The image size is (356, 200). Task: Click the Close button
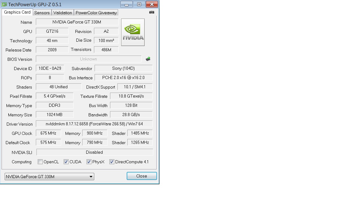coord(142,176)
